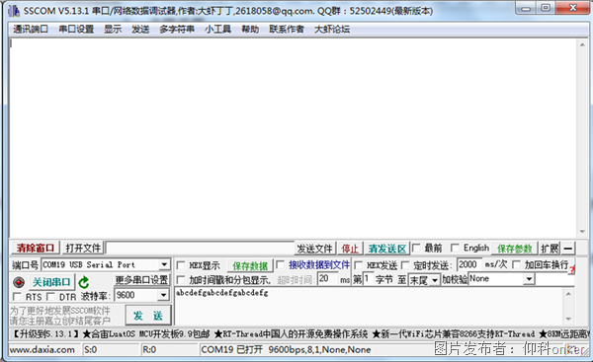This screenshot has width=593, height=362.
Task: Click the 打开文件 button
Action: tap(83, 248)
